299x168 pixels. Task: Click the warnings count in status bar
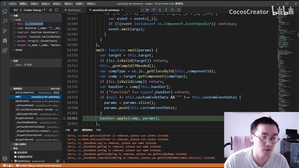(11, 166)
